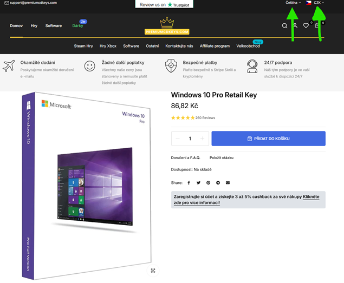Screen dimensions: 344x283
Task: Click the Czech flag icon
Action: (309, 3)
